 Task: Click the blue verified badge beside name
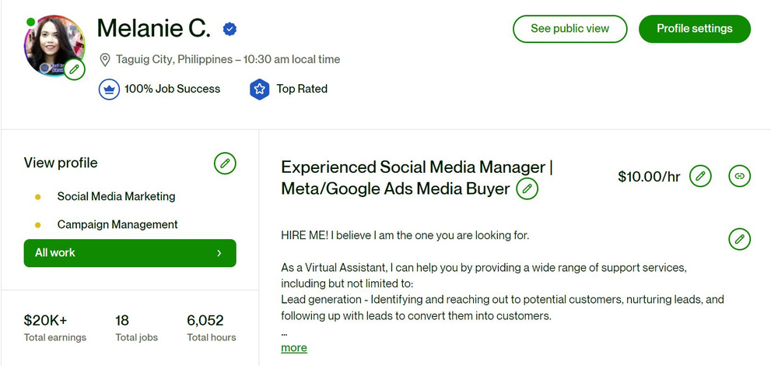click(x=230, y=29)
